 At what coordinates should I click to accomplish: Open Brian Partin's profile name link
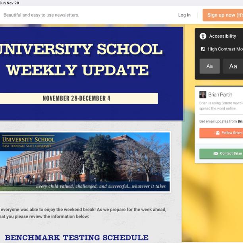click(220, 94)
